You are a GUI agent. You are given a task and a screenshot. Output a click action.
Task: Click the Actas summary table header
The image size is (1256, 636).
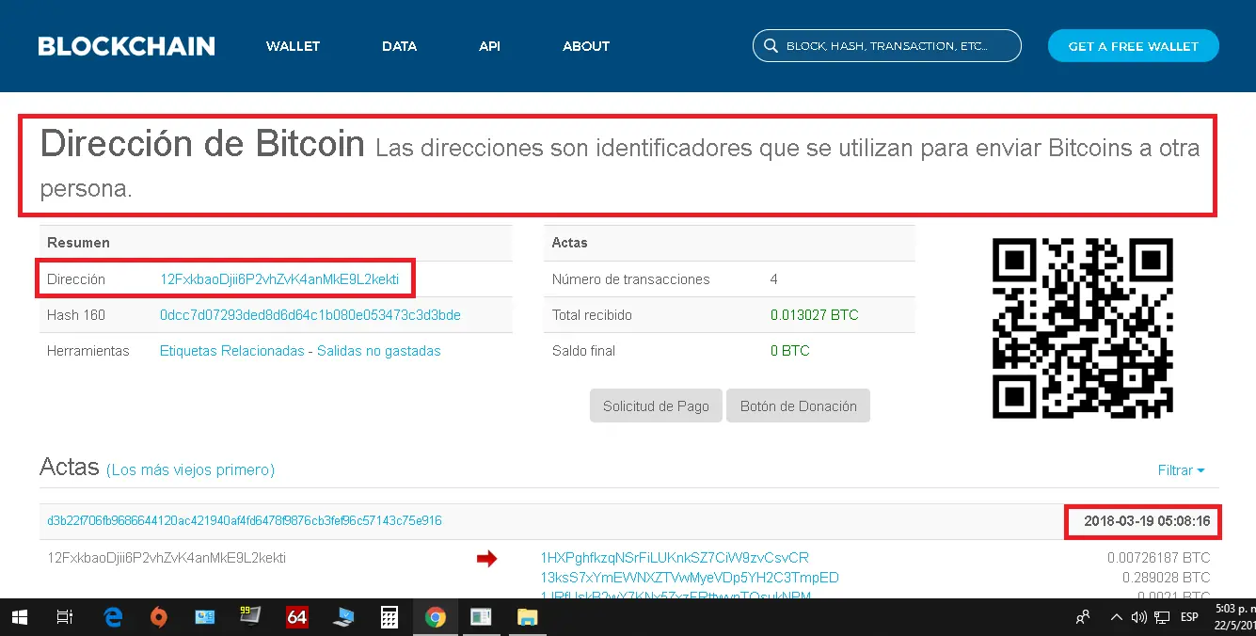point(729,243)
